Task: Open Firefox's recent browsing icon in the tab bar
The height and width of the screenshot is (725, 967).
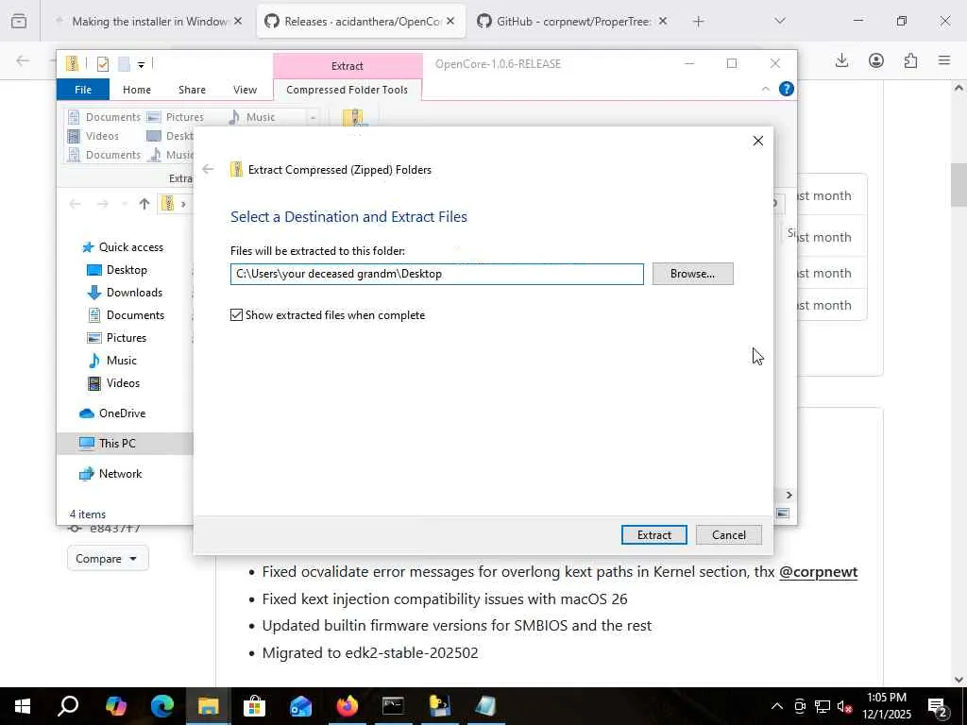Action: [19, 21]
